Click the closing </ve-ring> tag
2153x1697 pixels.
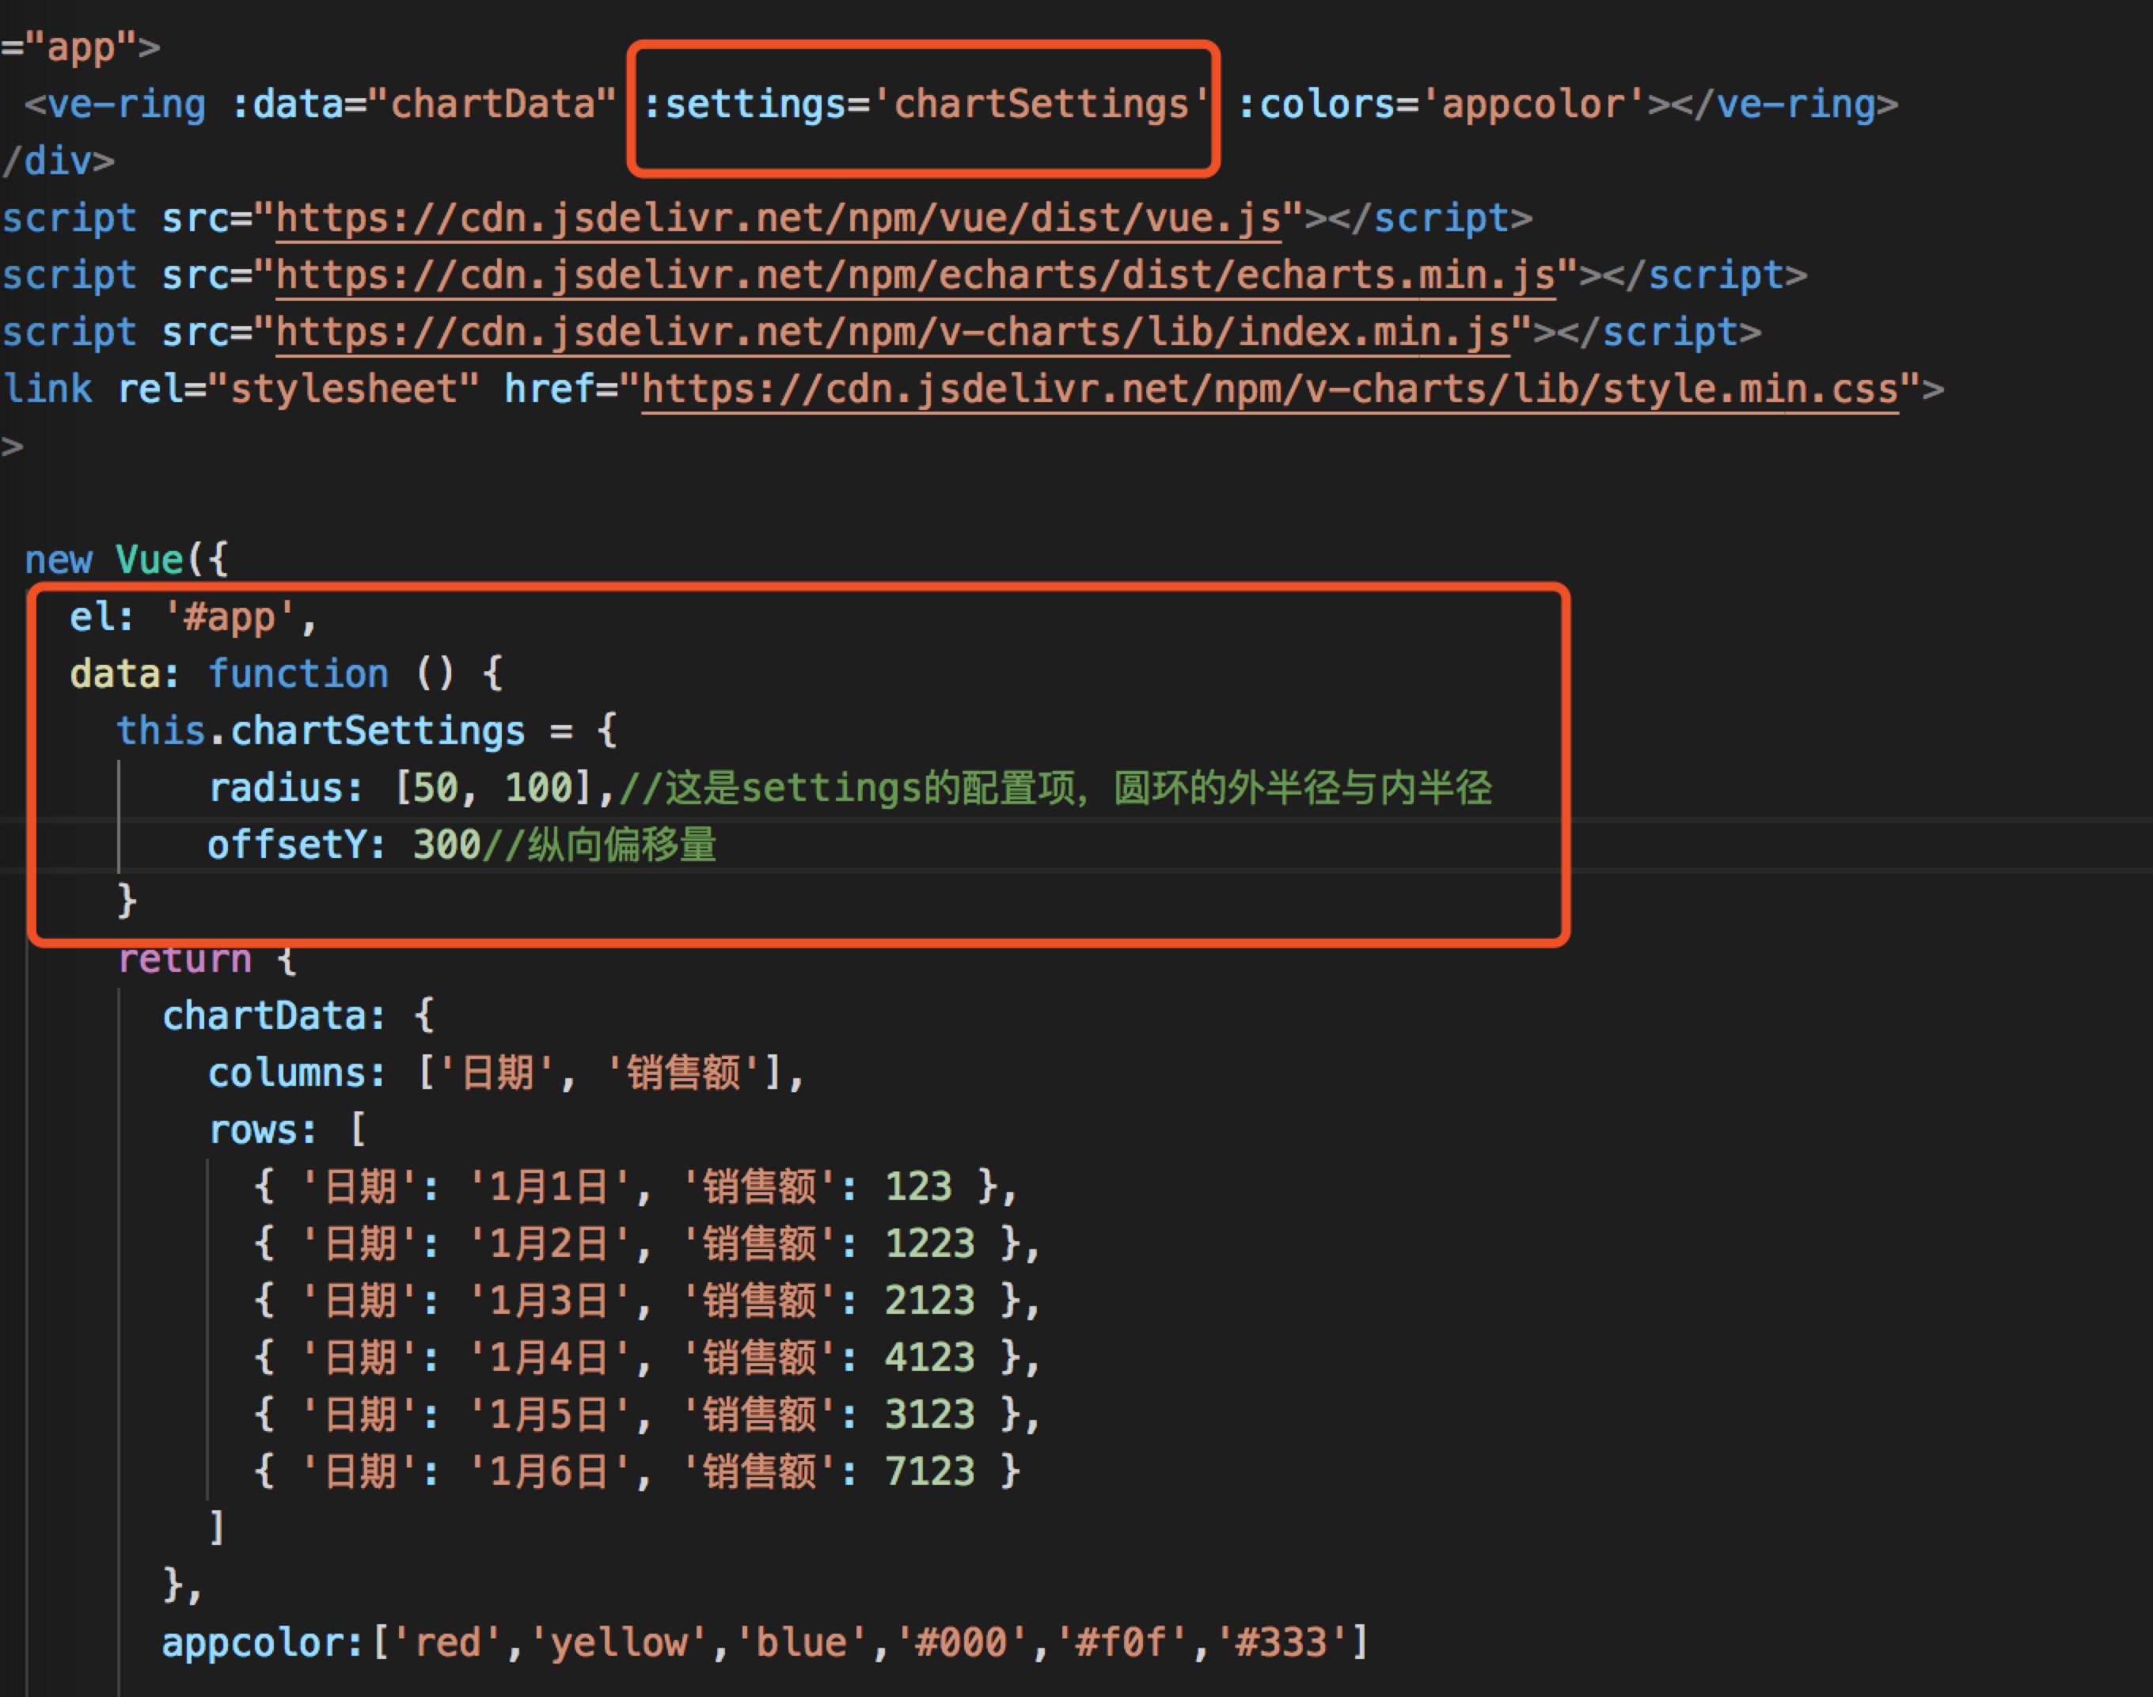point(1784,104)
